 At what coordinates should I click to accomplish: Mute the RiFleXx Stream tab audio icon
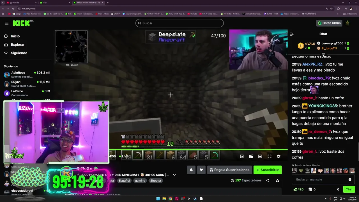click(x=99, y=3)
